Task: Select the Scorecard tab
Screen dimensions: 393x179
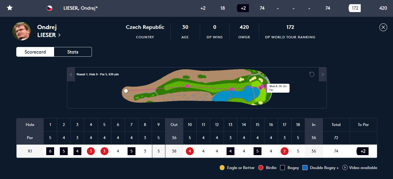Action: pos(35,52)
